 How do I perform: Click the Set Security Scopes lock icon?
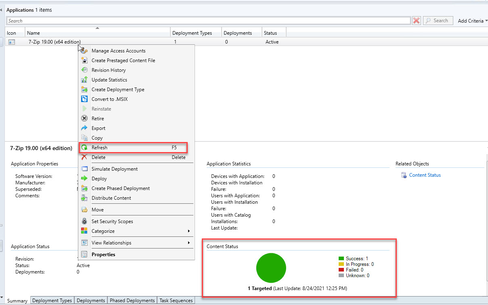click(x=84, y=221)
